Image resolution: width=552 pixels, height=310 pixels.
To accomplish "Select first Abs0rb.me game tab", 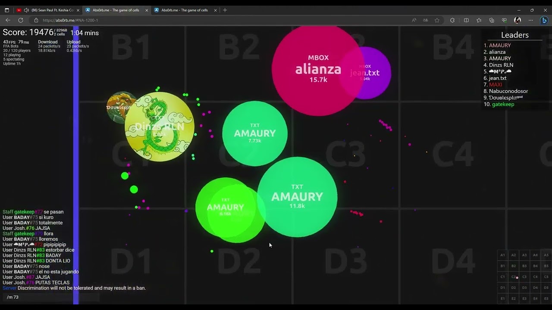I will [x=116, y=10].
